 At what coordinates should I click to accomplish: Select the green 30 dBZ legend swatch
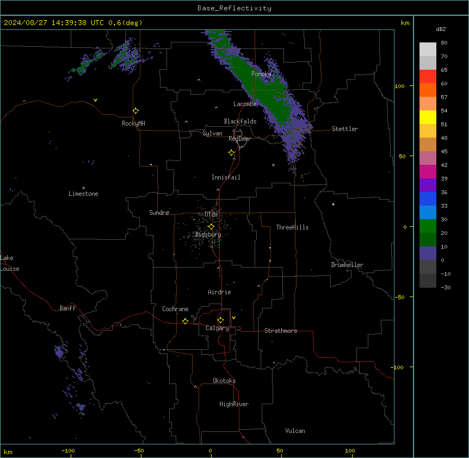pyautogui.click(x=428, y=226)
